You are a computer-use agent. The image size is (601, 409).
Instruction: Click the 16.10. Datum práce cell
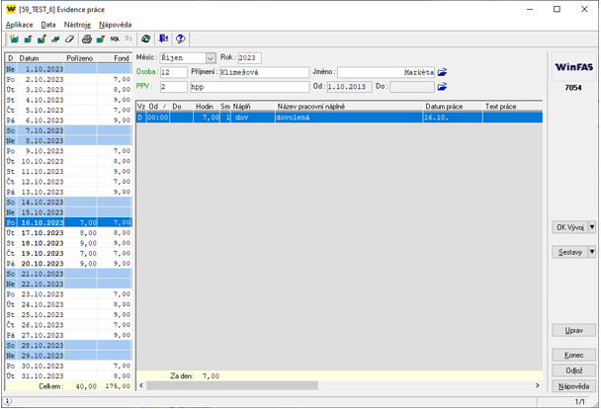click(x=453, y=118)
